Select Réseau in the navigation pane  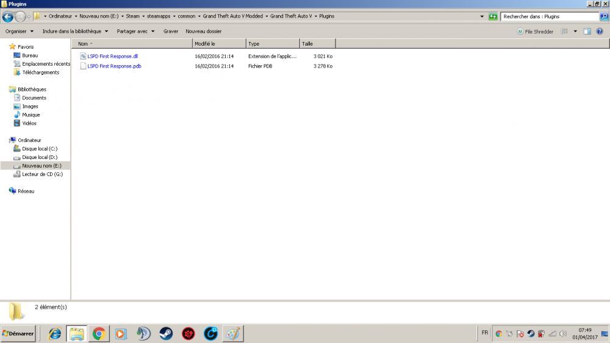tap(26, 191)
